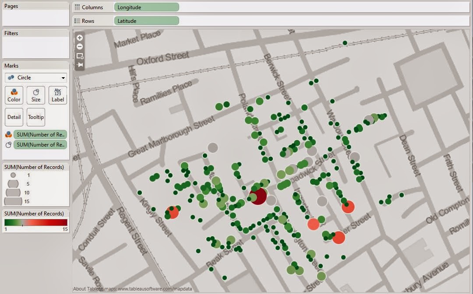Click the size legend circle for 10
The image size is (473, 294).
click(13, 193)
